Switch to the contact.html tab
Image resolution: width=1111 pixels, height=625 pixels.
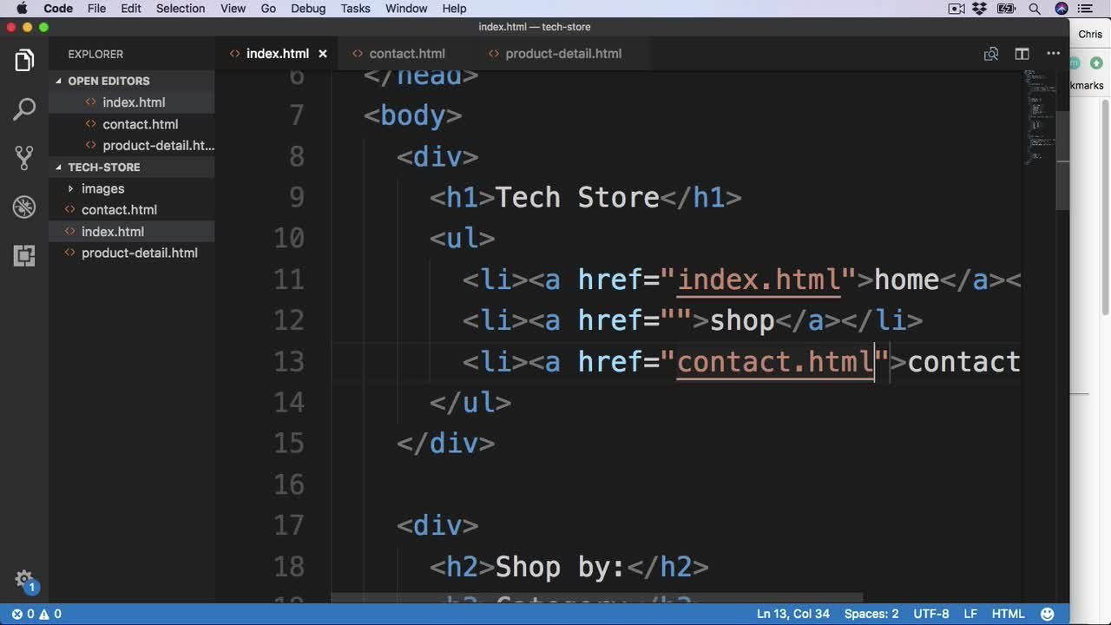406,54
